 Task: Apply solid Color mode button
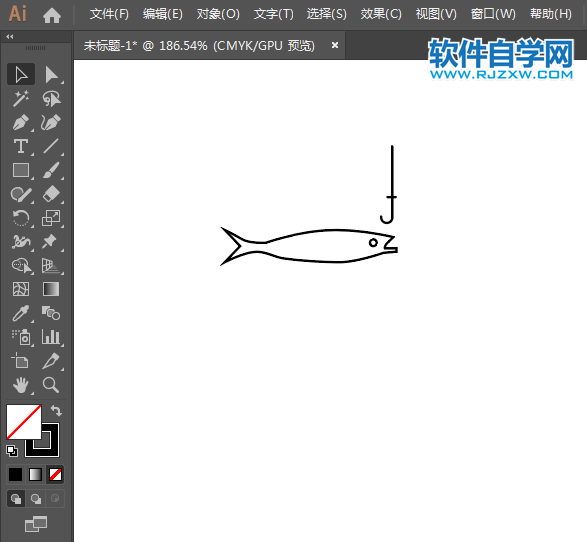[15, 475]
